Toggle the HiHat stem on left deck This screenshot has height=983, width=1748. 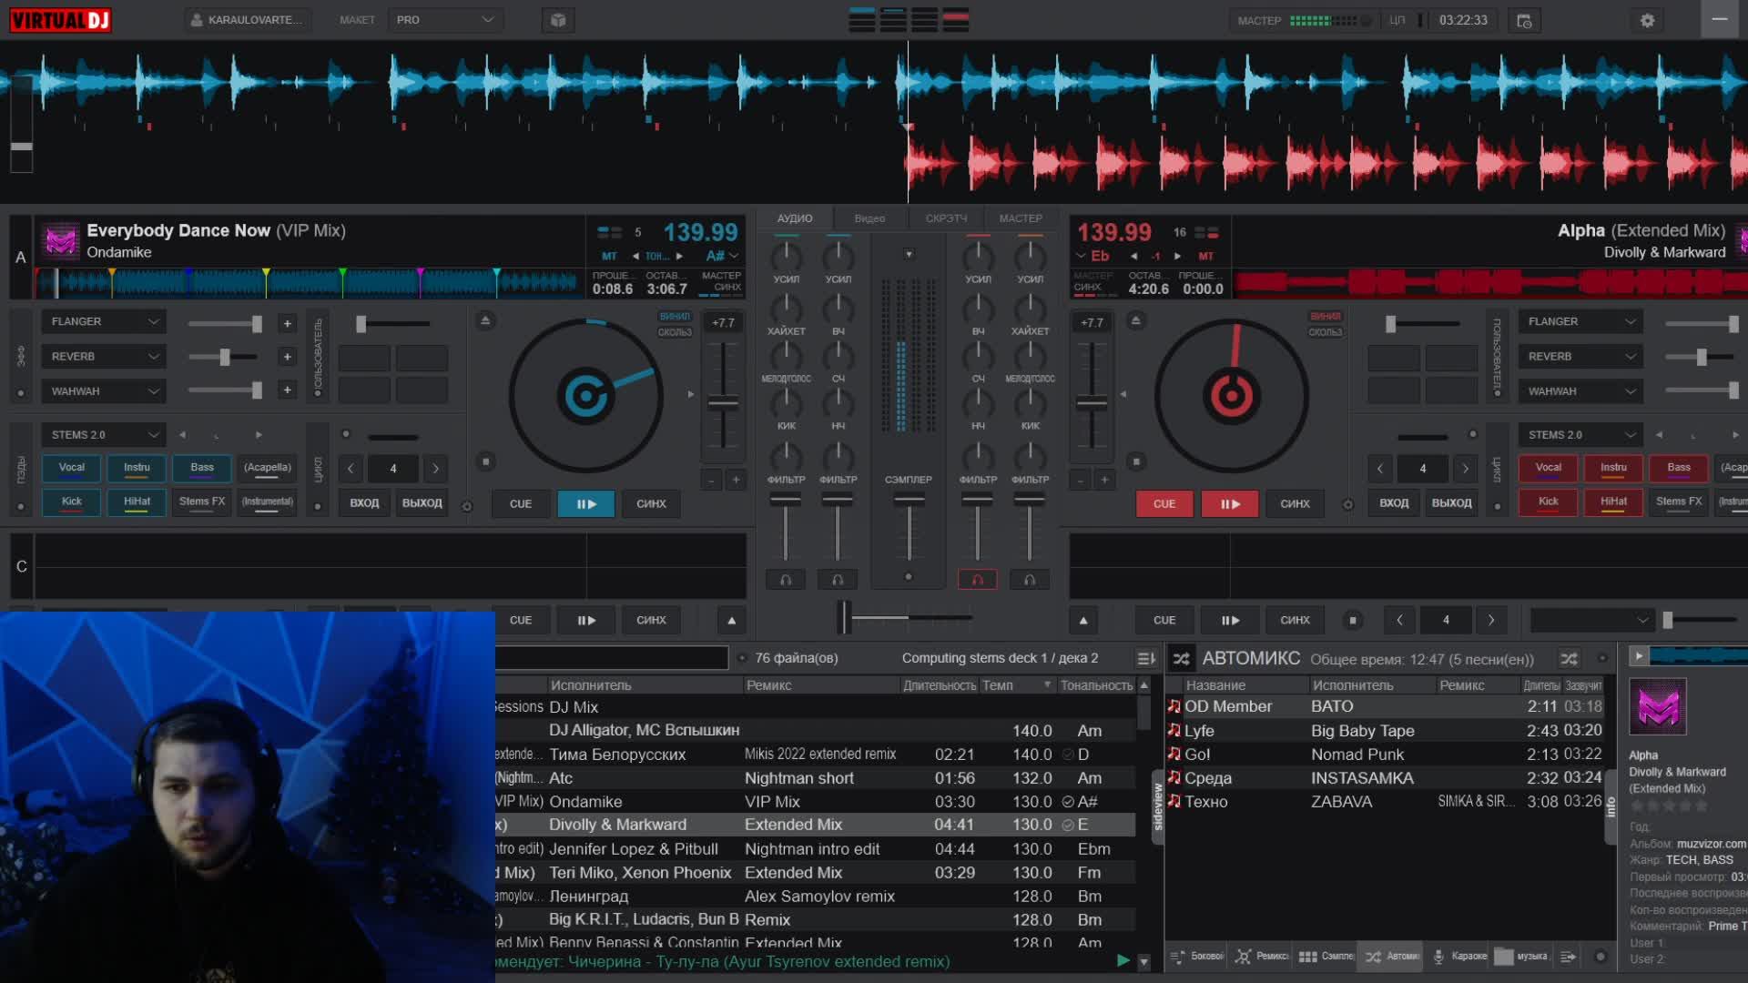pos(137,502)
